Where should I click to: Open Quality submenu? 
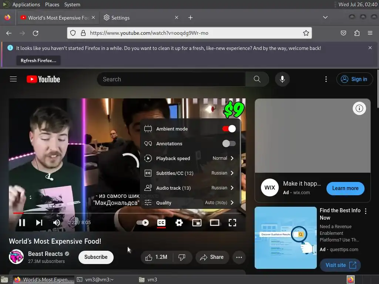pos(190,203)
